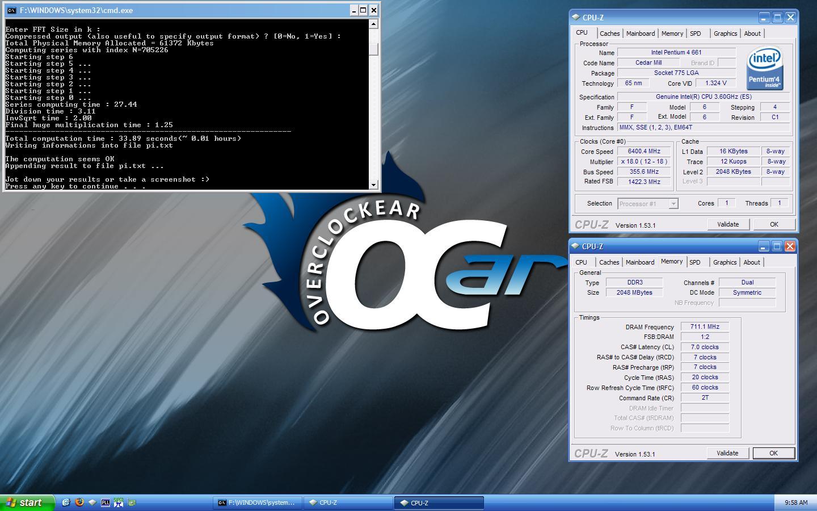Open Mainboard tab in top CPU-Z window
817x511 pixels.
coord(641,33)
